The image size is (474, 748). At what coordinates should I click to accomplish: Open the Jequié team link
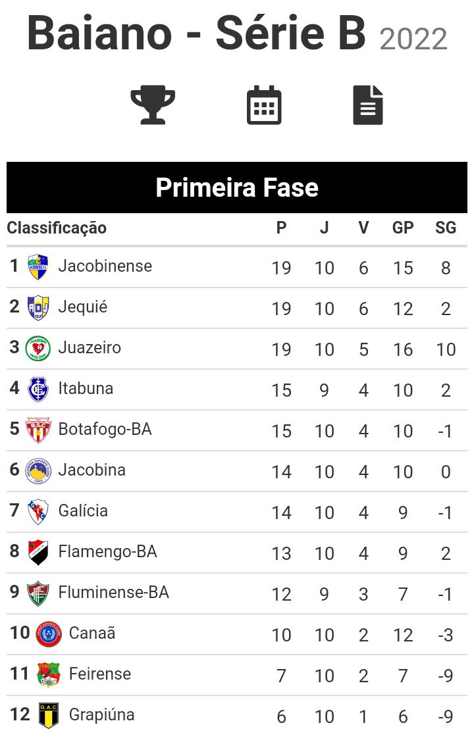[x=82, y=307]
